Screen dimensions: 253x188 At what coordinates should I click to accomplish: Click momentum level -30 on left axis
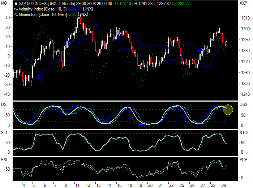point(7,85)
